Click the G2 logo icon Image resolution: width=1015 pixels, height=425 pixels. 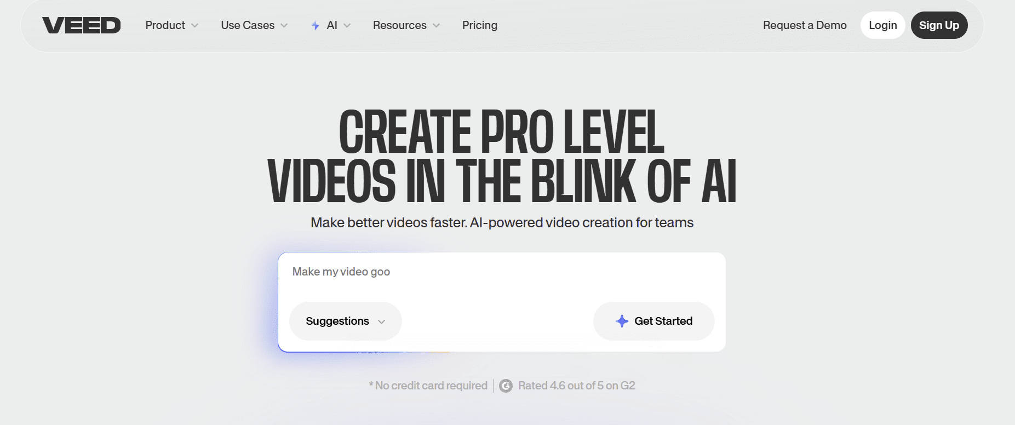click(x=506, y=386)
